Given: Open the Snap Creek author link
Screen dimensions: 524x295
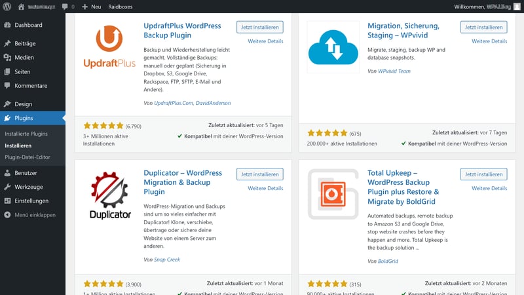Looking at the screenshot, I should click(x=167, y=260).
